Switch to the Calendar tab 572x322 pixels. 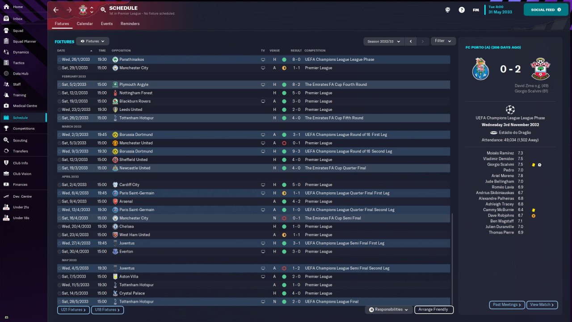pyautogui.click(x=85, y=24)
